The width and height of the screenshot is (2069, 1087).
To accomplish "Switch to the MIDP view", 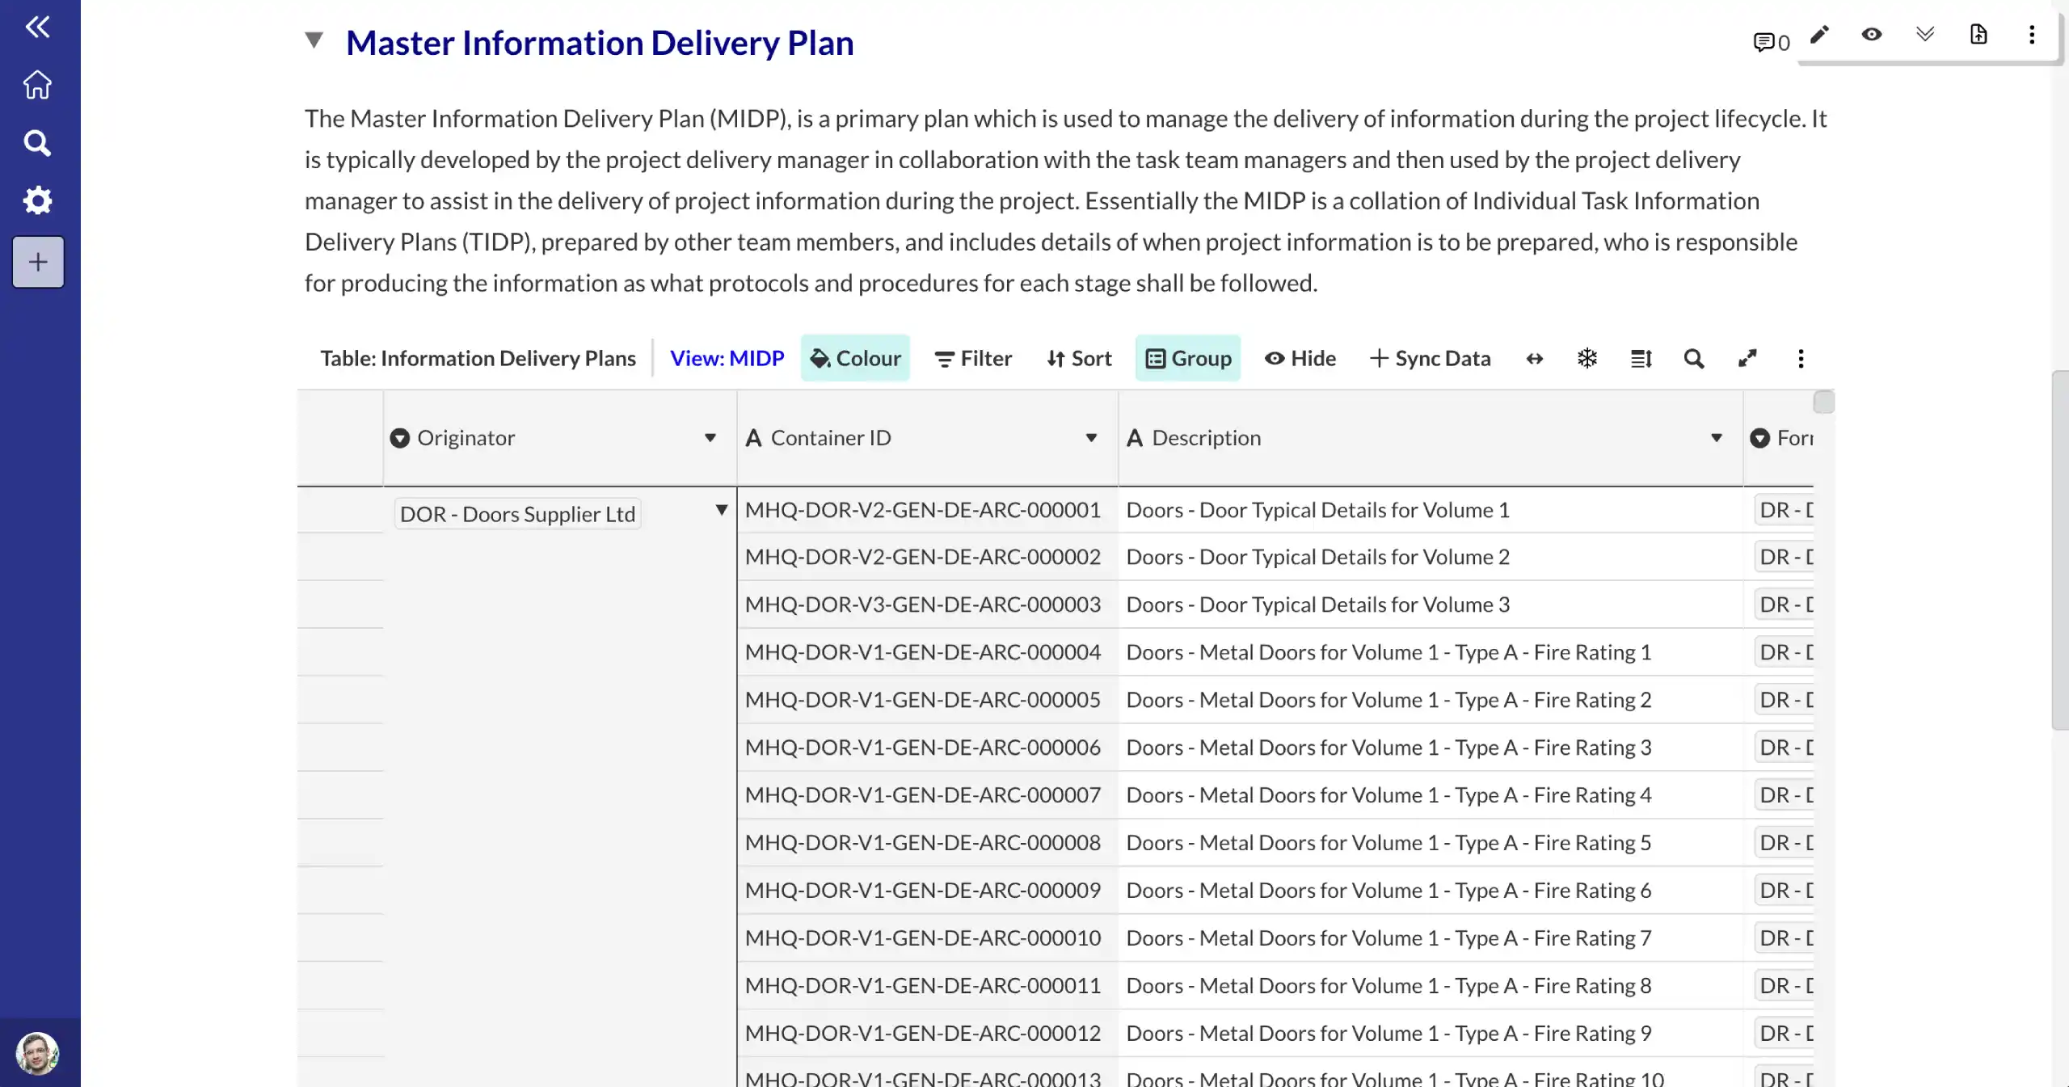I will coord(726,358).
